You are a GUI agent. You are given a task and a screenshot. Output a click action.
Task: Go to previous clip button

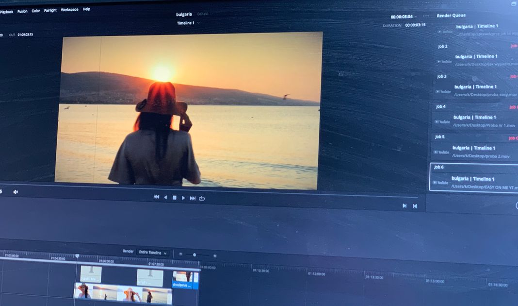[x=415, y=206]
